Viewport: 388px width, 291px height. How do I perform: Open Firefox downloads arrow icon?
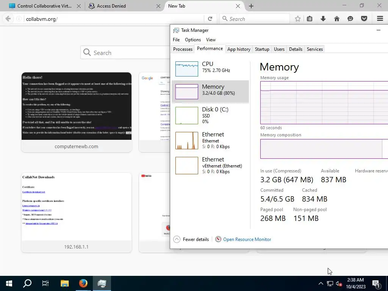click(323, 19)
